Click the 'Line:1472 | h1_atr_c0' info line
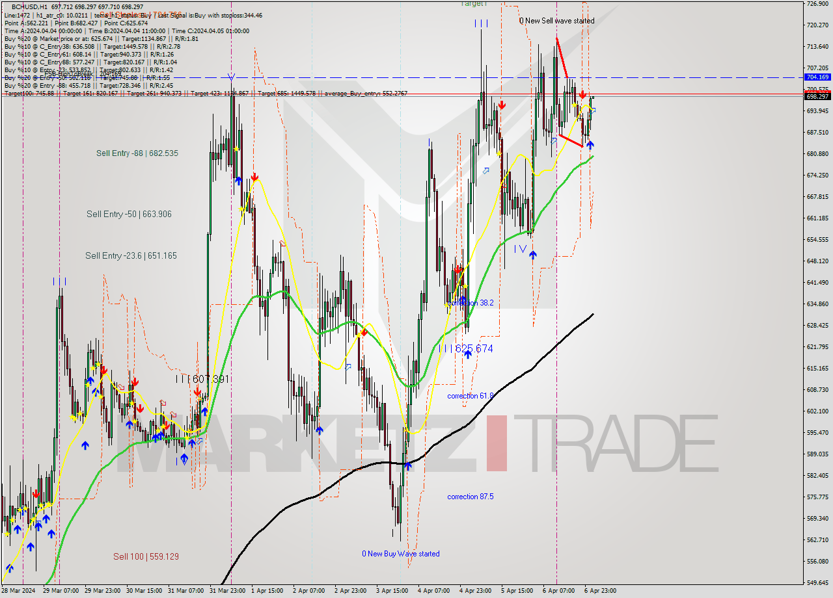This screenshot has height=598, width=833. coord(133,15)
